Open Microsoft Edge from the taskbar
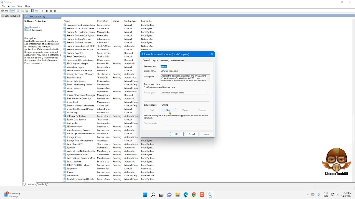This screenshot has width=355, height=199. coord(186,195)
